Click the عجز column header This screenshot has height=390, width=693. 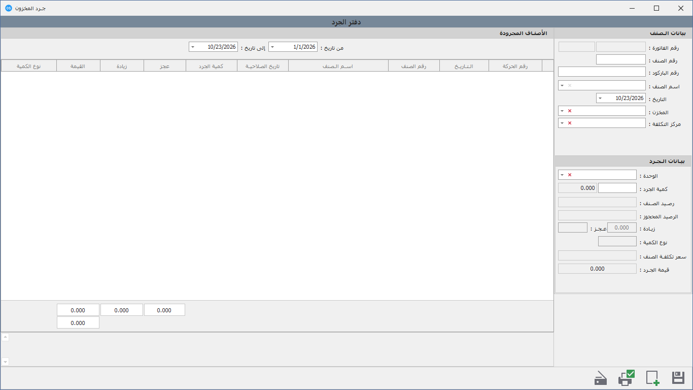tap(165, 66)
